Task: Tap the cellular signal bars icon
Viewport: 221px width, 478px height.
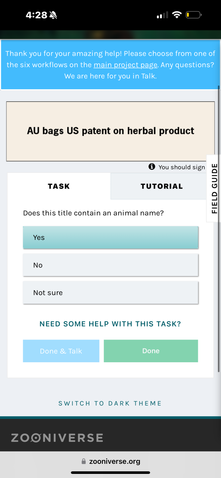Action: 162,15
